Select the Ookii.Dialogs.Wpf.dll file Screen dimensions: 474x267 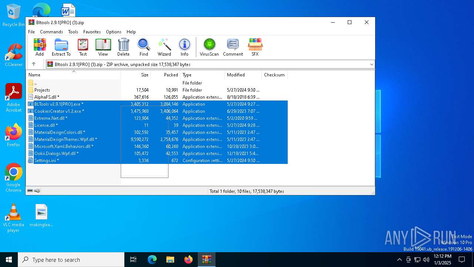tap(157, 154)
